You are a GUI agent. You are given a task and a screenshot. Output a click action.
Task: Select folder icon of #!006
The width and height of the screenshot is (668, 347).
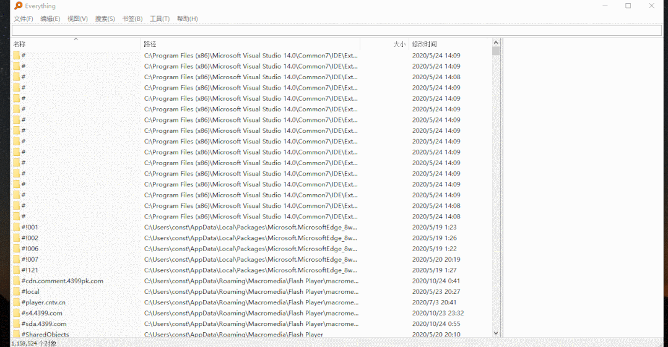[17, 249]
